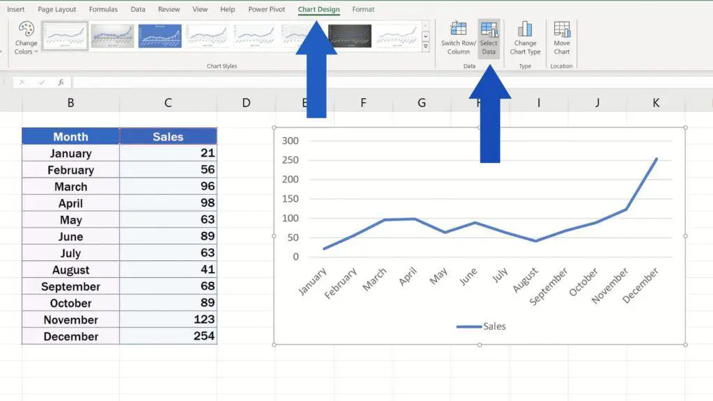713x401 pixels.
Task: Click formula bar Insert Function fx icon
Action: 61,82
